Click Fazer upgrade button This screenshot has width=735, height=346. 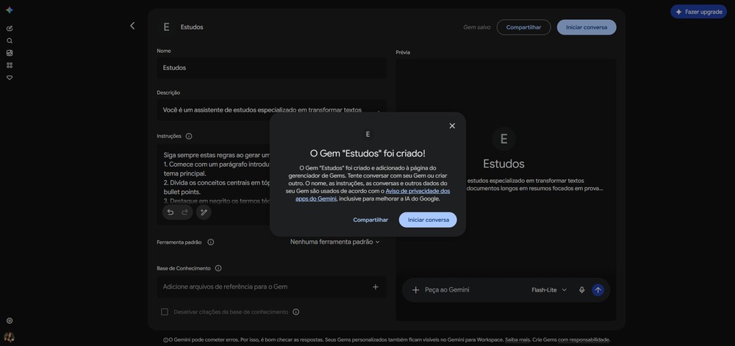point(698,12)
